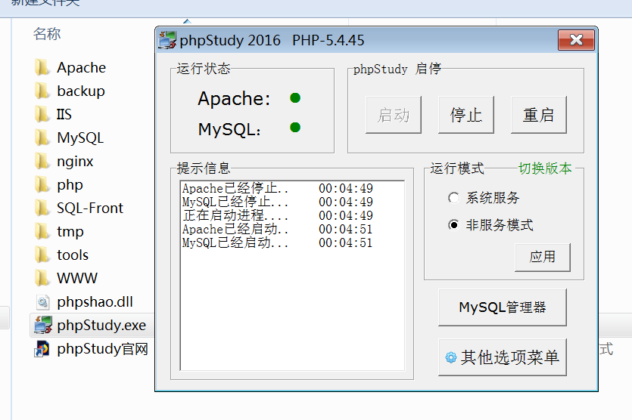Click the IIS folder icon
632x420 pixels.
pyautogui.click(x=42, y=114)
